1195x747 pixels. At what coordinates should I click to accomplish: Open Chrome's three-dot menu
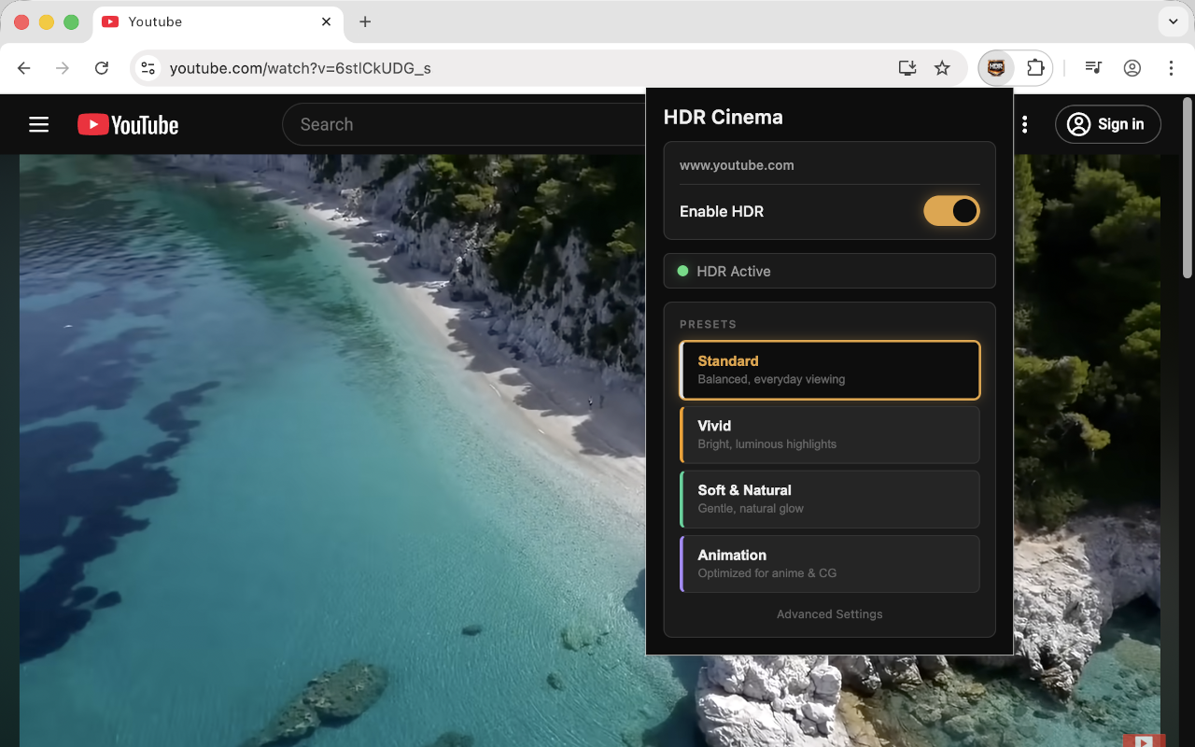point(1171,68)
